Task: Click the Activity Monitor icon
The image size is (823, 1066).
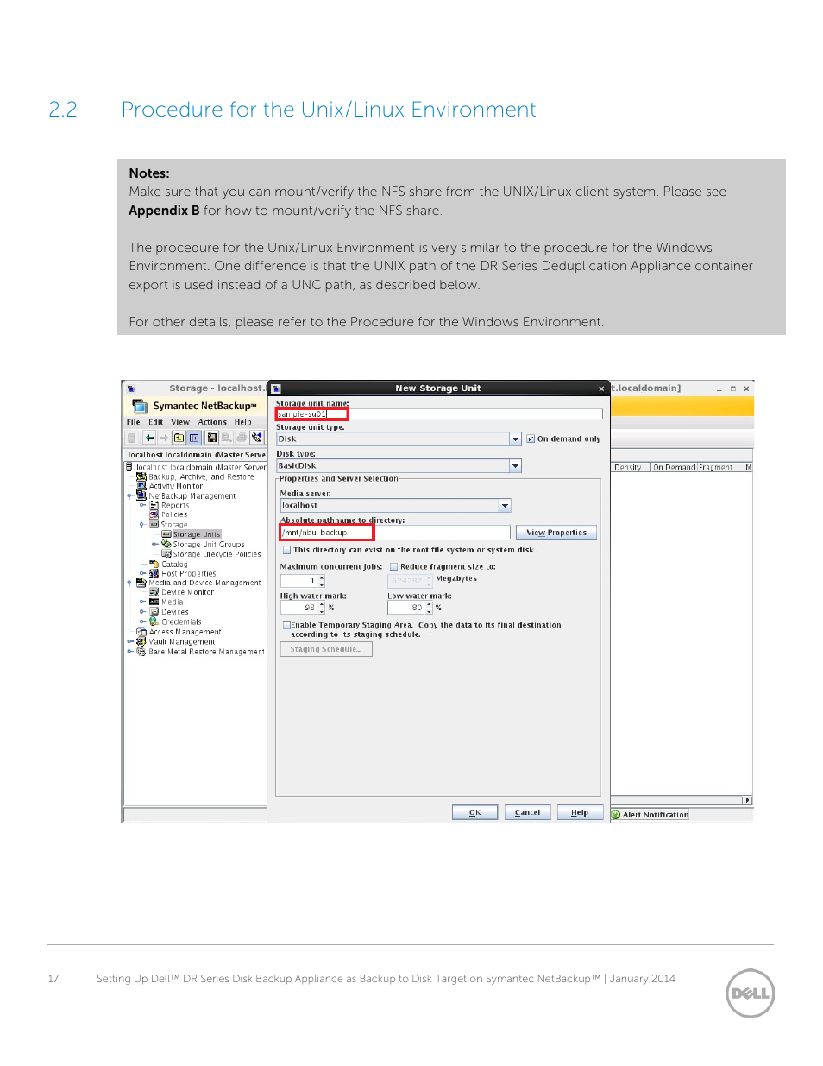Action: coord(141,486)
